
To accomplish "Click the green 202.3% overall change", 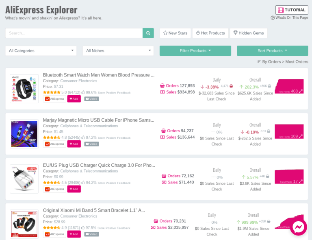I will point(251,87).
